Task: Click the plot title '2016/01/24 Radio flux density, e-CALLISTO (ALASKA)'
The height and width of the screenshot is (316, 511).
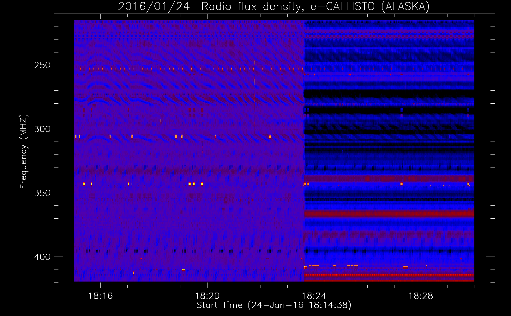Action: pyautogui.click(x=274, y=7)
